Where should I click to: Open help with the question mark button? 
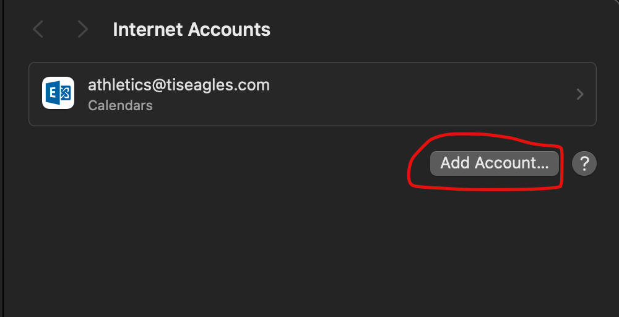tap(584, 163)
